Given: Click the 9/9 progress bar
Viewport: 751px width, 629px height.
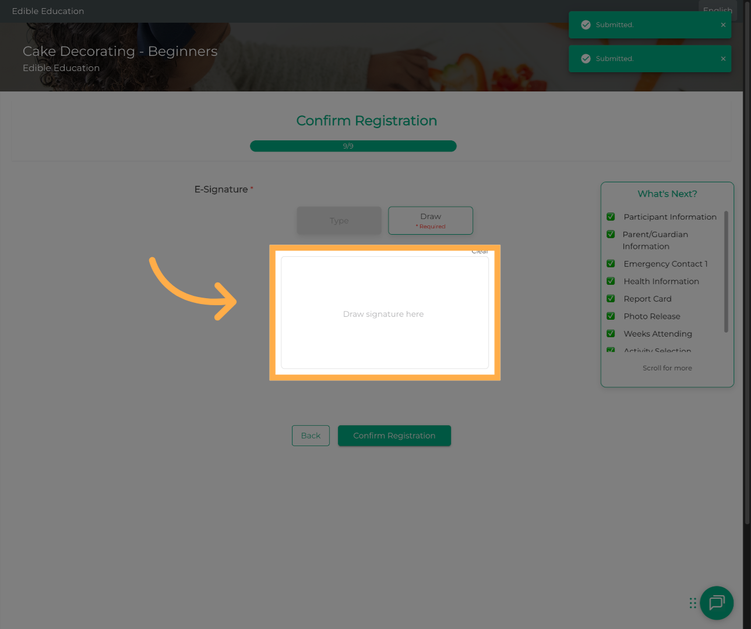Looking at the screenshot, I should pos(353,146).
